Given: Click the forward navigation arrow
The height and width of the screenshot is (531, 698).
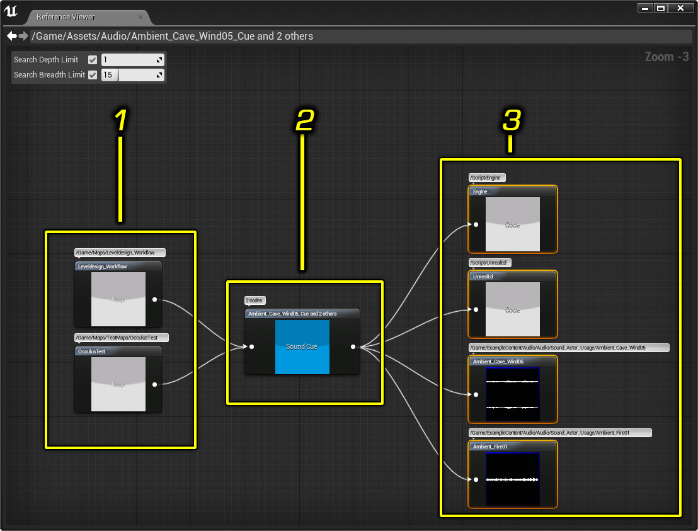Looking at the screenshot, I should pos(23,36).
